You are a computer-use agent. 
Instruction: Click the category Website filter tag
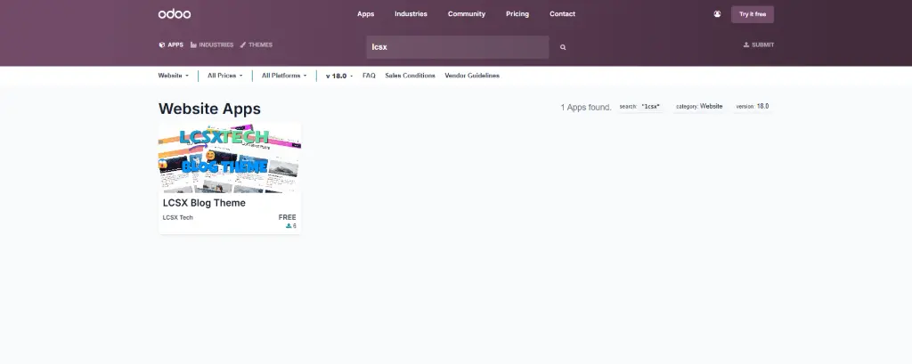(x=699, y=107)
